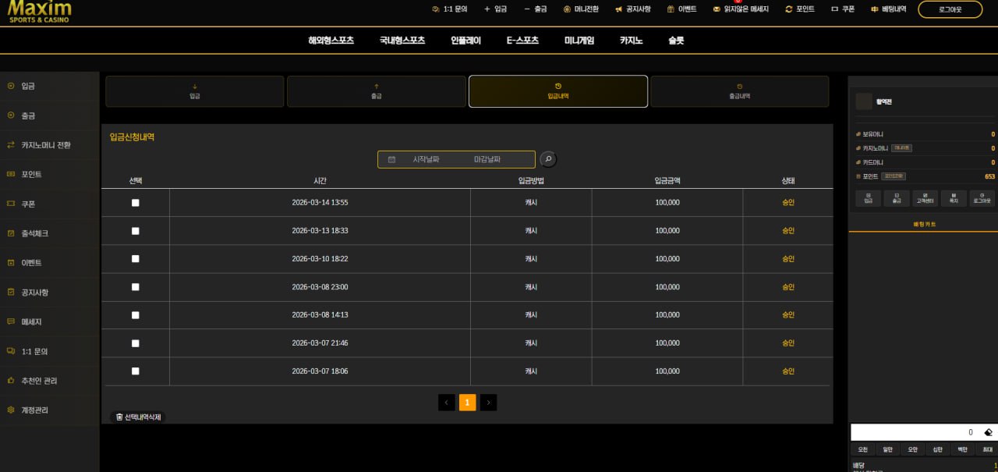The height and width of the screenshot is (472, 998).
Task: Click the search magnifier icon beside the date range
Action: click(x=548, y=159)
